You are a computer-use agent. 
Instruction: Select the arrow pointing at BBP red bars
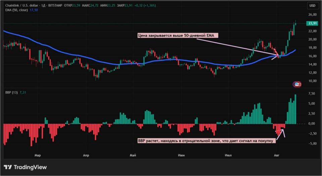[281, 134]
